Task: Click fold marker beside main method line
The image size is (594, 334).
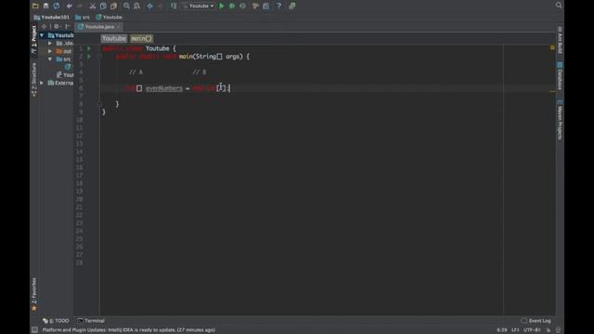Action: (x=100, y=57)
